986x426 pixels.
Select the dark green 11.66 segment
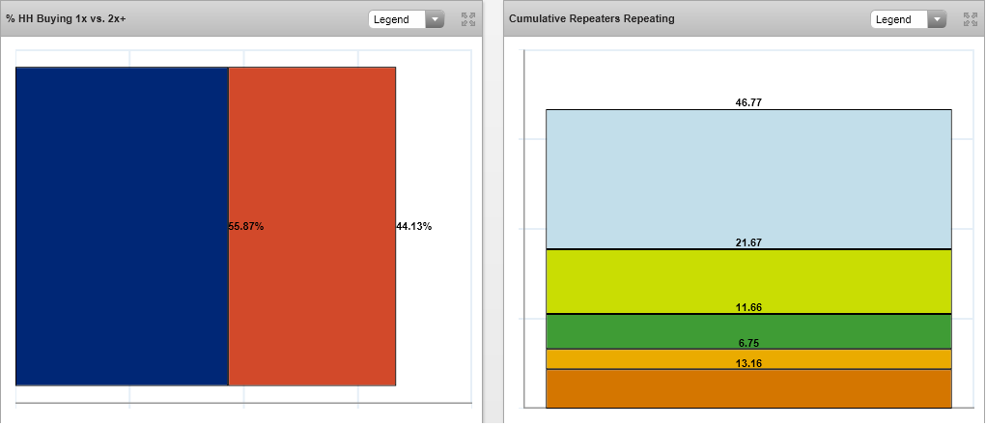(748, 331)
